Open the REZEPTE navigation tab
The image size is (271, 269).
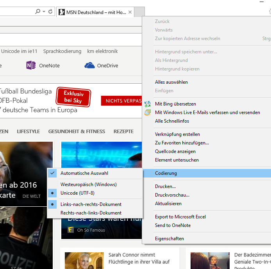tap(123, 132)
